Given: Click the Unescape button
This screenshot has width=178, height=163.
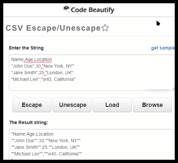Looking at the screenshot, I should click(72, 105).
